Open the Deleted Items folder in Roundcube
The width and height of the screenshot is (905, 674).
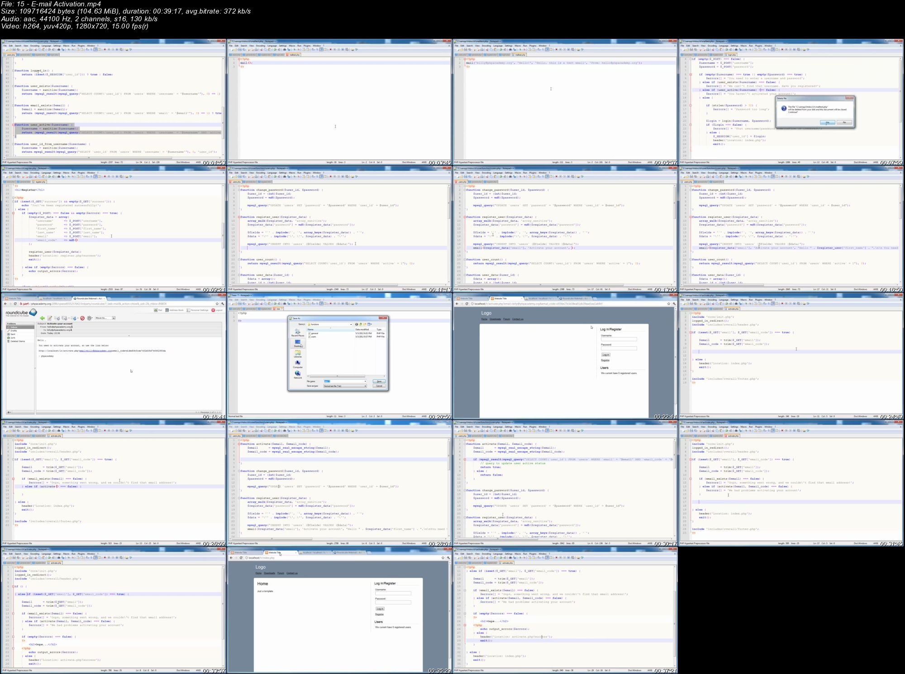(x=17, y=341)
